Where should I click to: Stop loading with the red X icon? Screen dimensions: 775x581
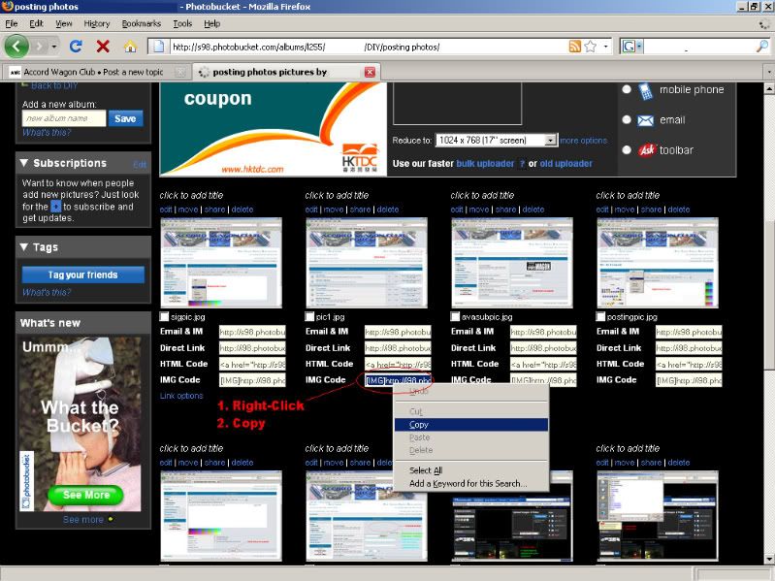[x=103, y=47]
